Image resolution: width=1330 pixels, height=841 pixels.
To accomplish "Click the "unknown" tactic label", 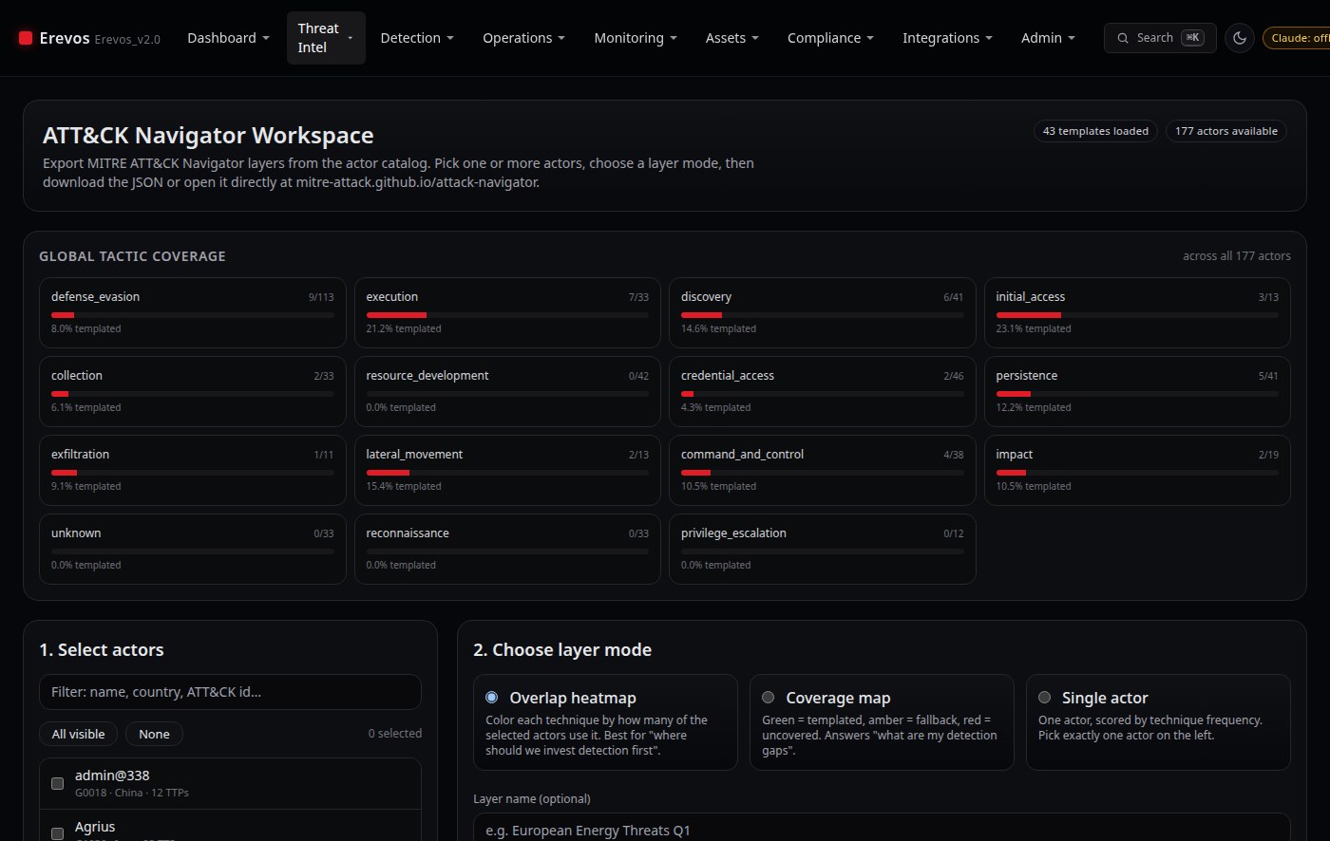I will (76, 533).
